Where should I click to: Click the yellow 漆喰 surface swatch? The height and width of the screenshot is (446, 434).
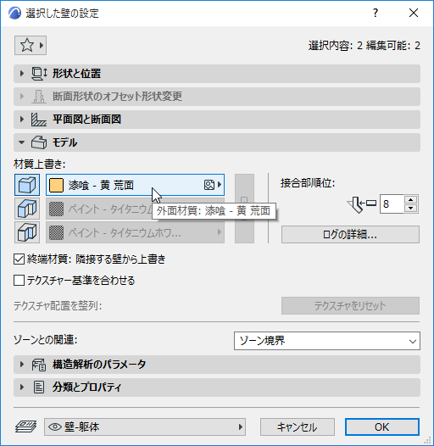(56, 185)
